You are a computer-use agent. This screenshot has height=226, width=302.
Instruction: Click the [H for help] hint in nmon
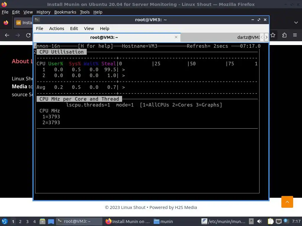96,46
